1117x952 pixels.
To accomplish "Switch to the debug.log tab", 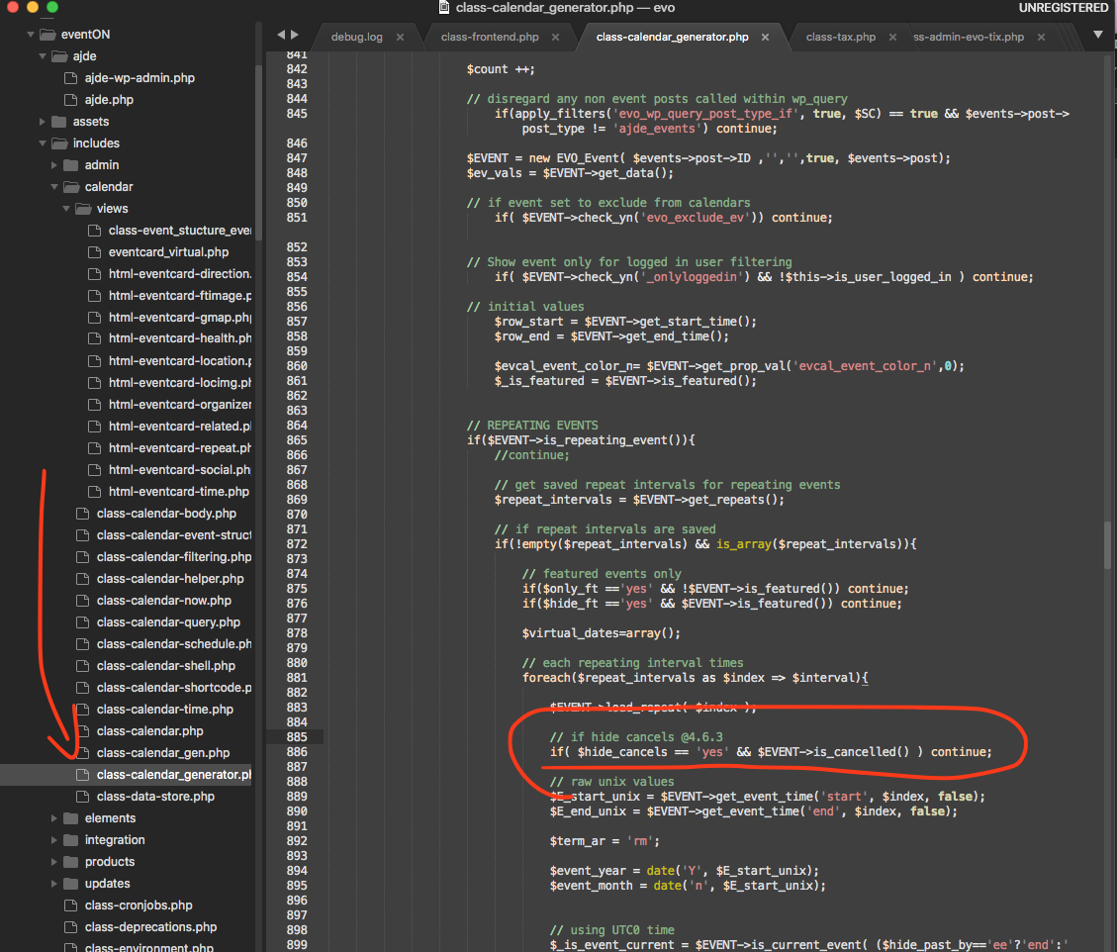I will click(x=356, y=37).
